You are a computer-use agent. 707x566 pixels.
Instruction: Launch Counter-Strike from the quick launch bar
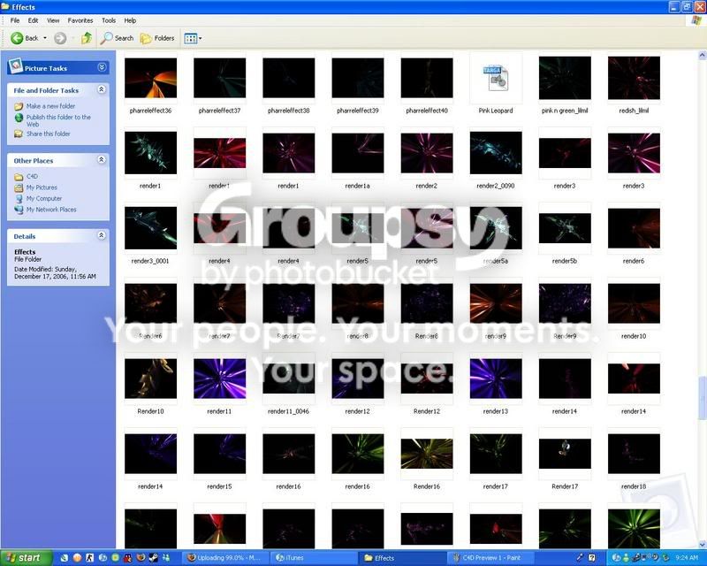90,558
